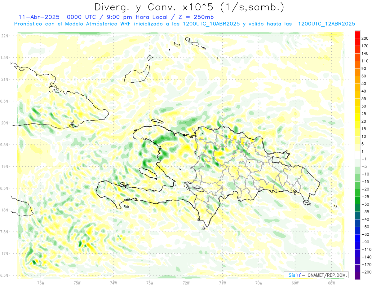
Task: Click the negative 1 colorbar label
Action: [364, 159]
